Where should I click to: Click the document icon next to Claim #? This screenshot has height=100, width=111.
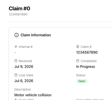pos(78,46)
